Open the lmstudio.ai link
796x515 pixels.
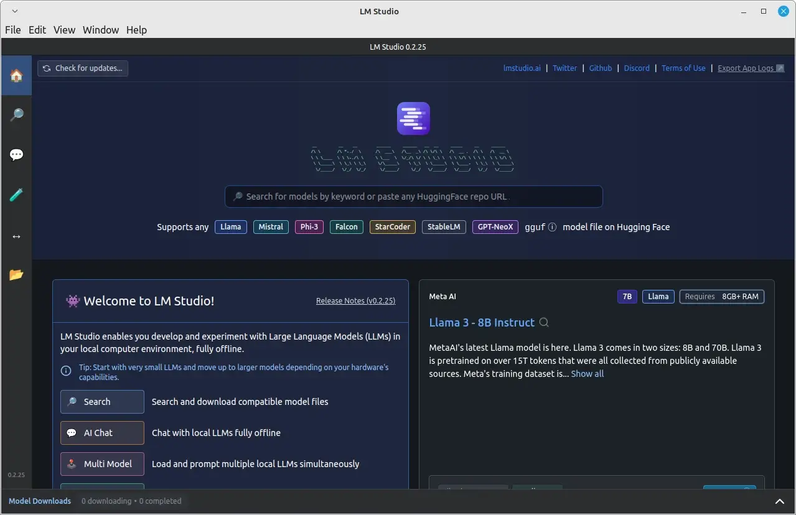[x=522, y=68]
